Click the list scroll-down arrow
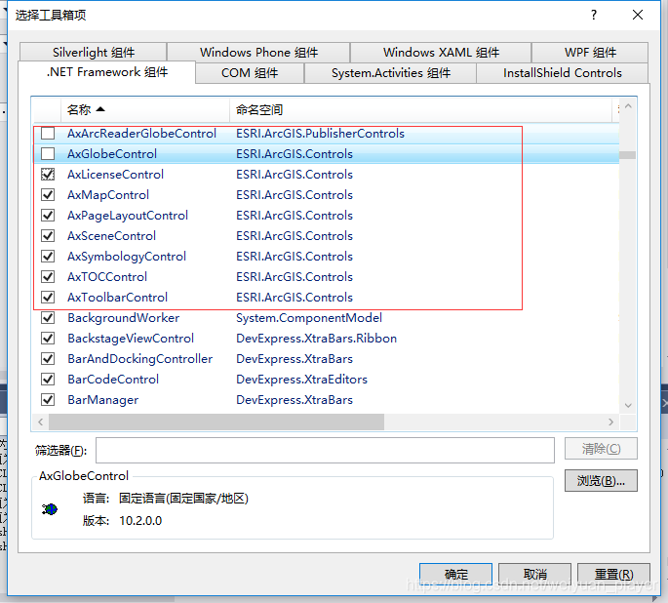 pos(628,405)
